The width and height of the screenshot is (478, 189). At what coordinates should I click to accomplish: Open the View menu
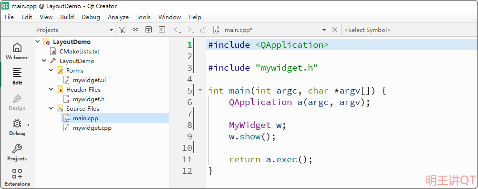(x=46, y=17)
